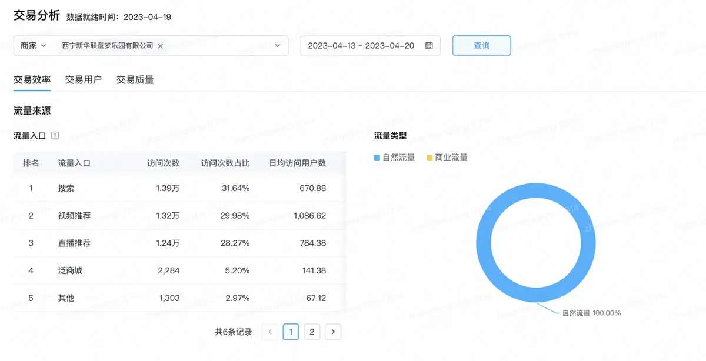Click the 流量类型 chart title

[x=391, y=136]
